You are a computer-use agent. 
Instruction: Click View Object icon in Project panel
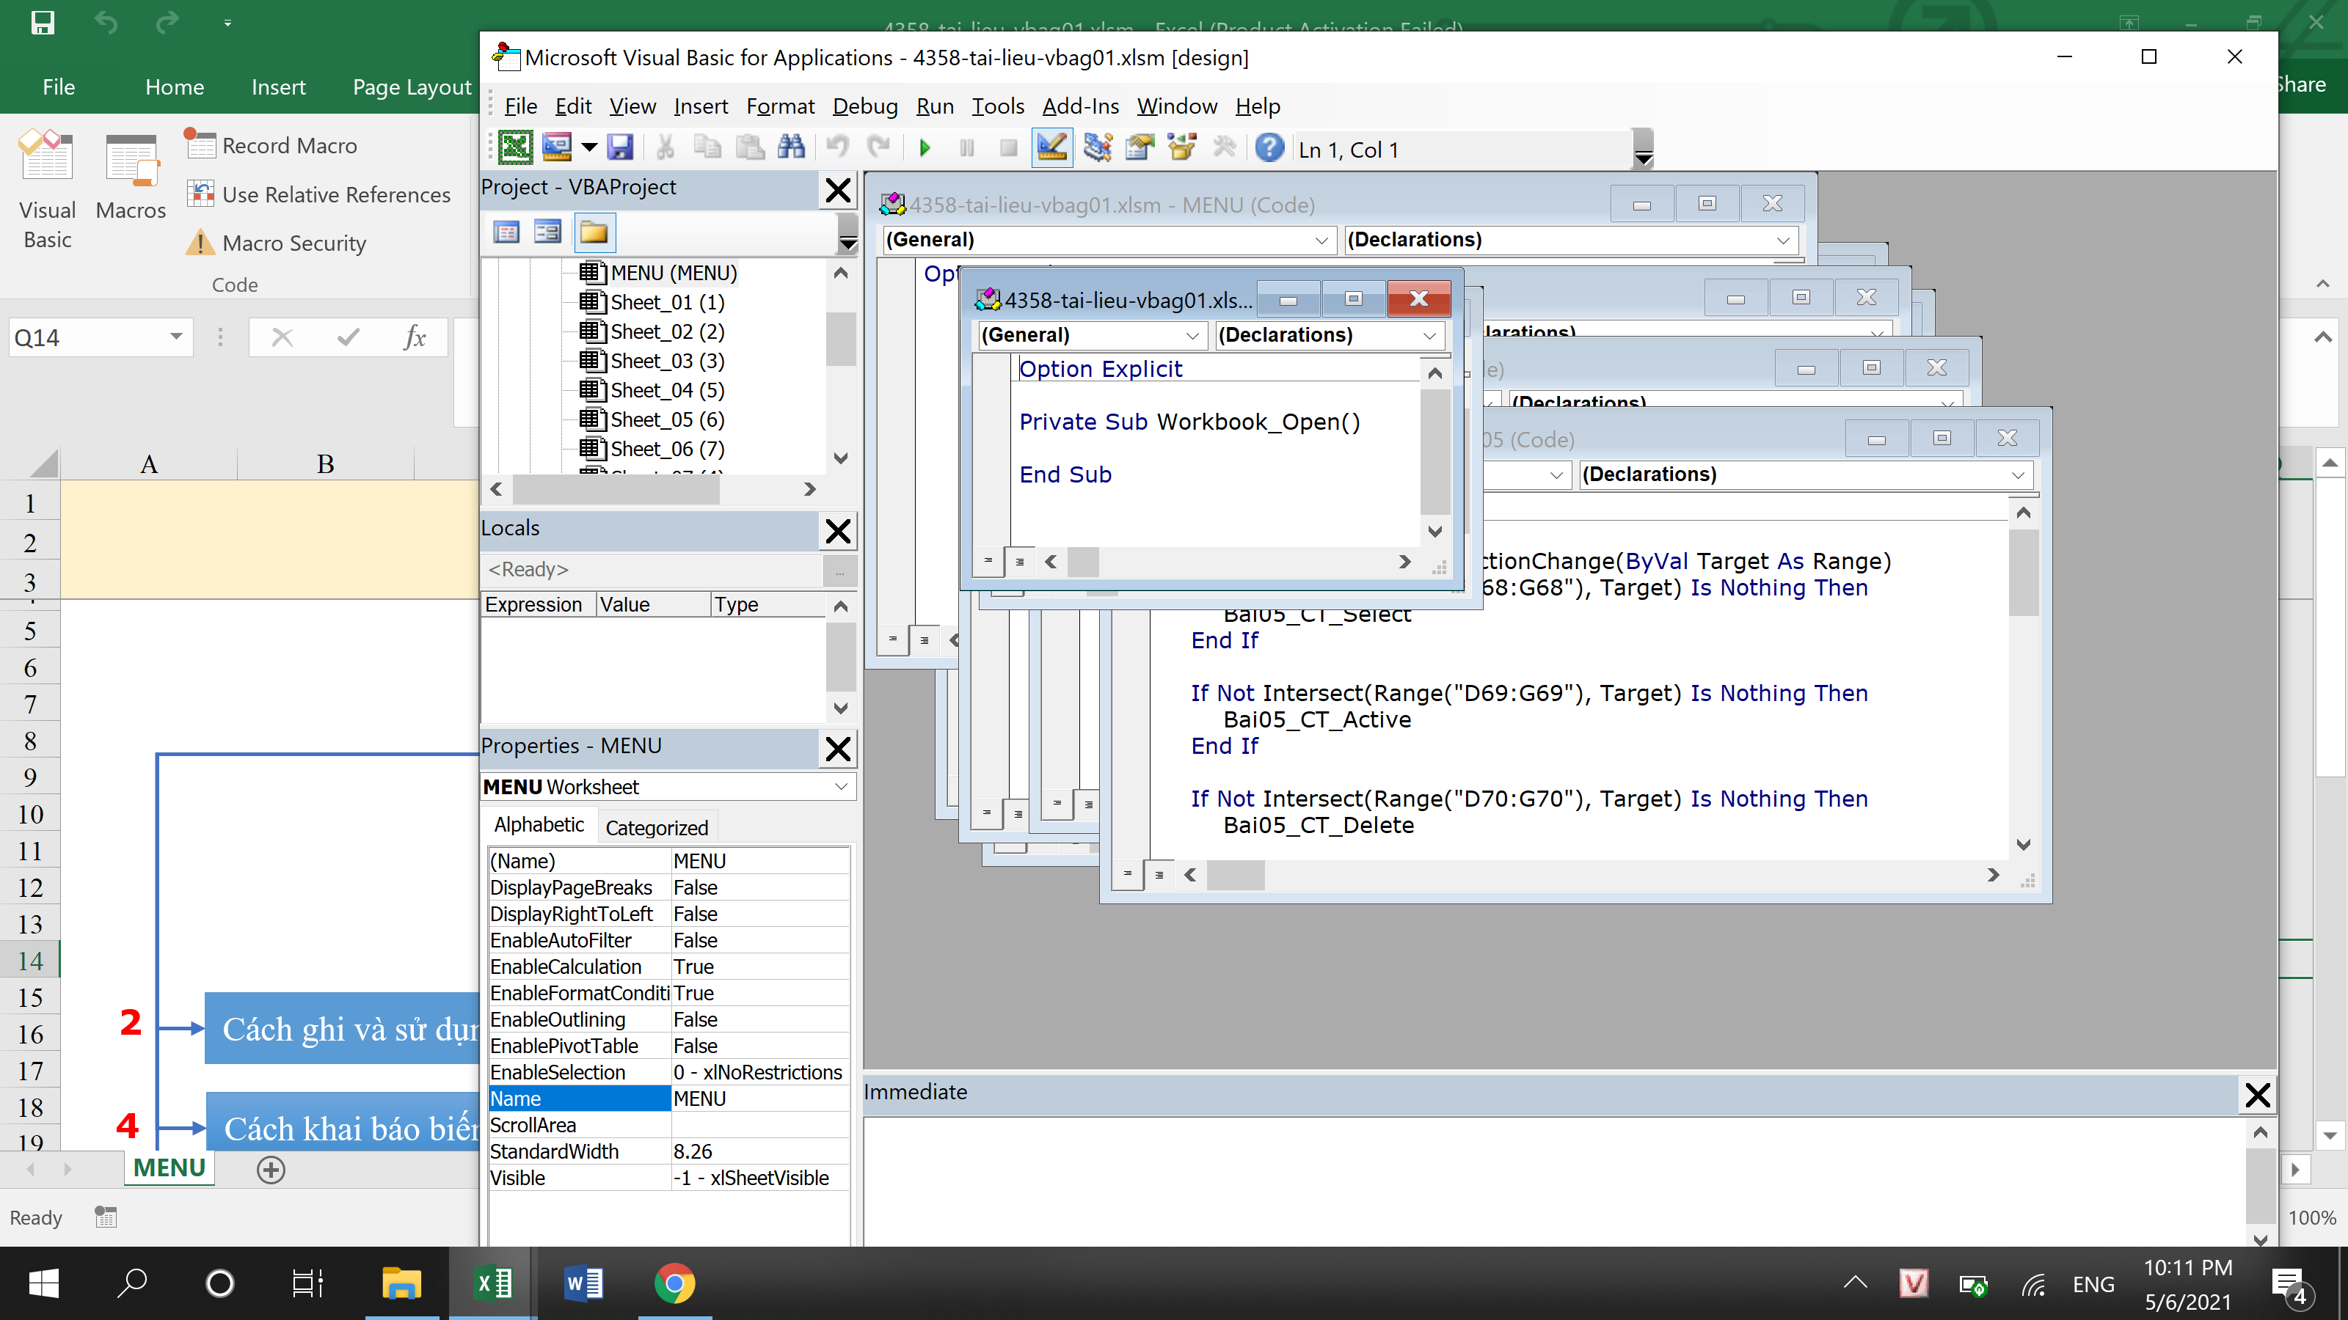(x=548, y=232)
